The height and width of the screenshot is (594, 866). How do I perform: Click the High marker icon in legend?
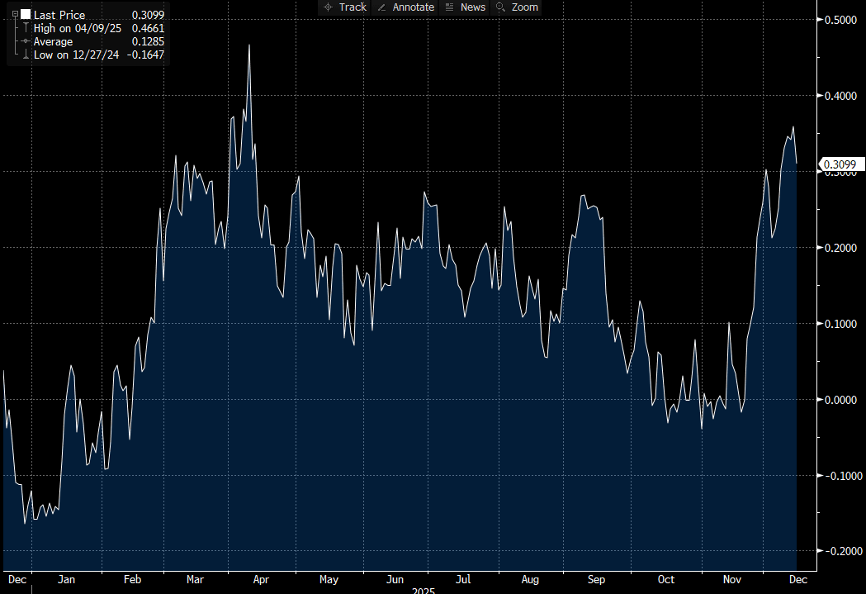[x=26, y=28]
